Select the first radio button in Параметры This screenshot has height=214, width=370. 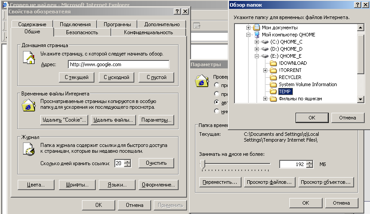217,85
